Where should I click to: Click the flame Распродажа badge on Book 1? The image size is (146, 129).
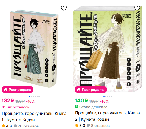tap(18, 90)
